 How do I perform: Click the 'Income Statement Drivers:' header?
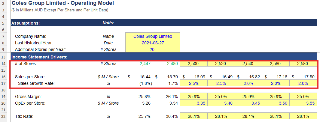pyautogui.click(x=39, y=57)
